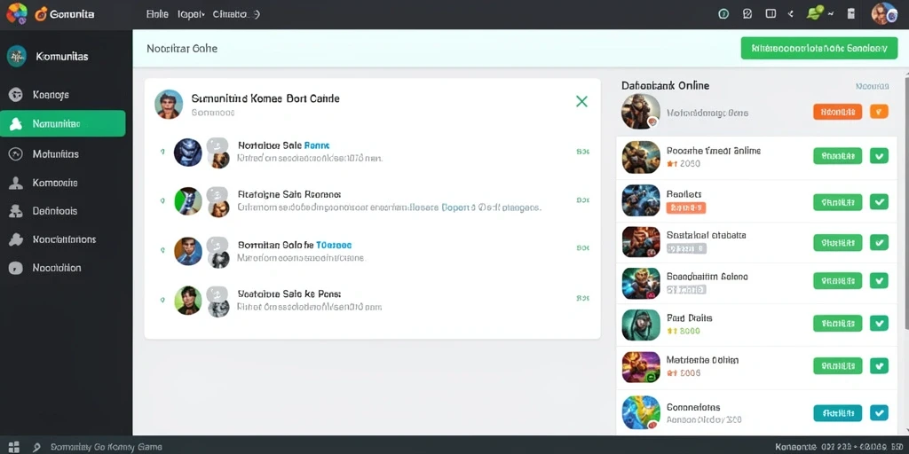This screenshot has height=454, width=909.
Task: Click the featured game avatar under Dabontank Online
Action: pyautogui.click(x=641, y=111)
